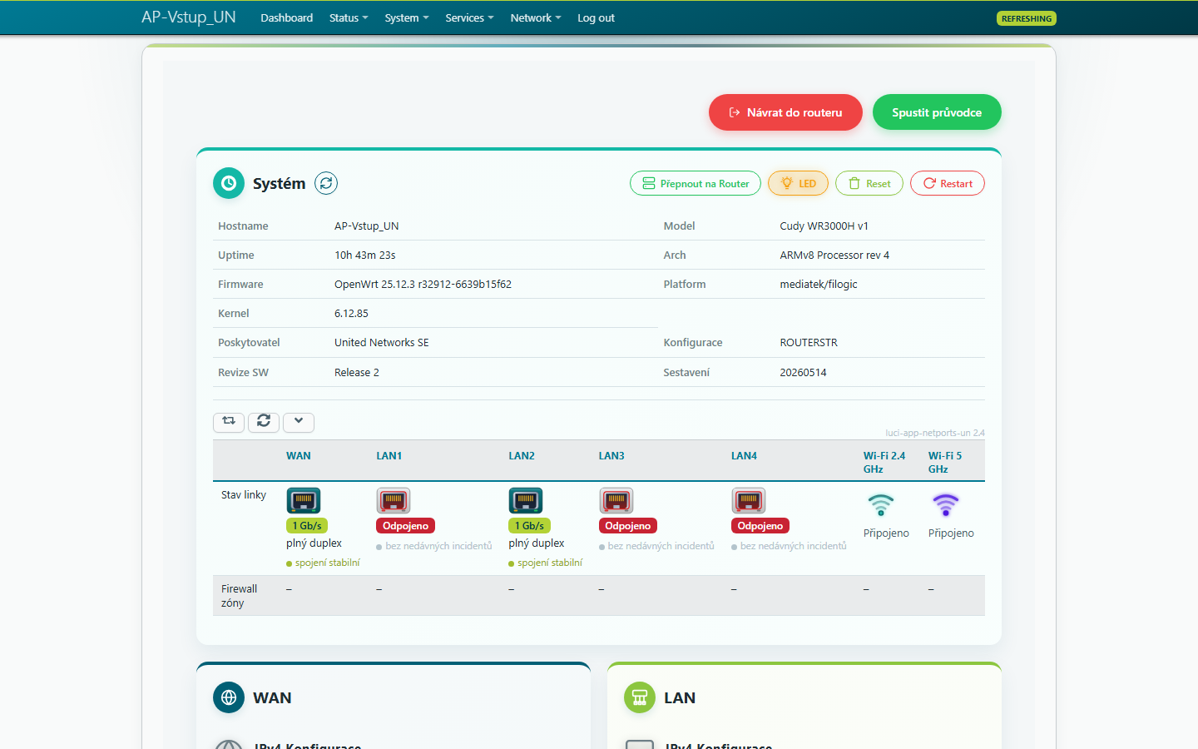
Task: Click the Sestavení value 20260514
Action: (803, 372)
